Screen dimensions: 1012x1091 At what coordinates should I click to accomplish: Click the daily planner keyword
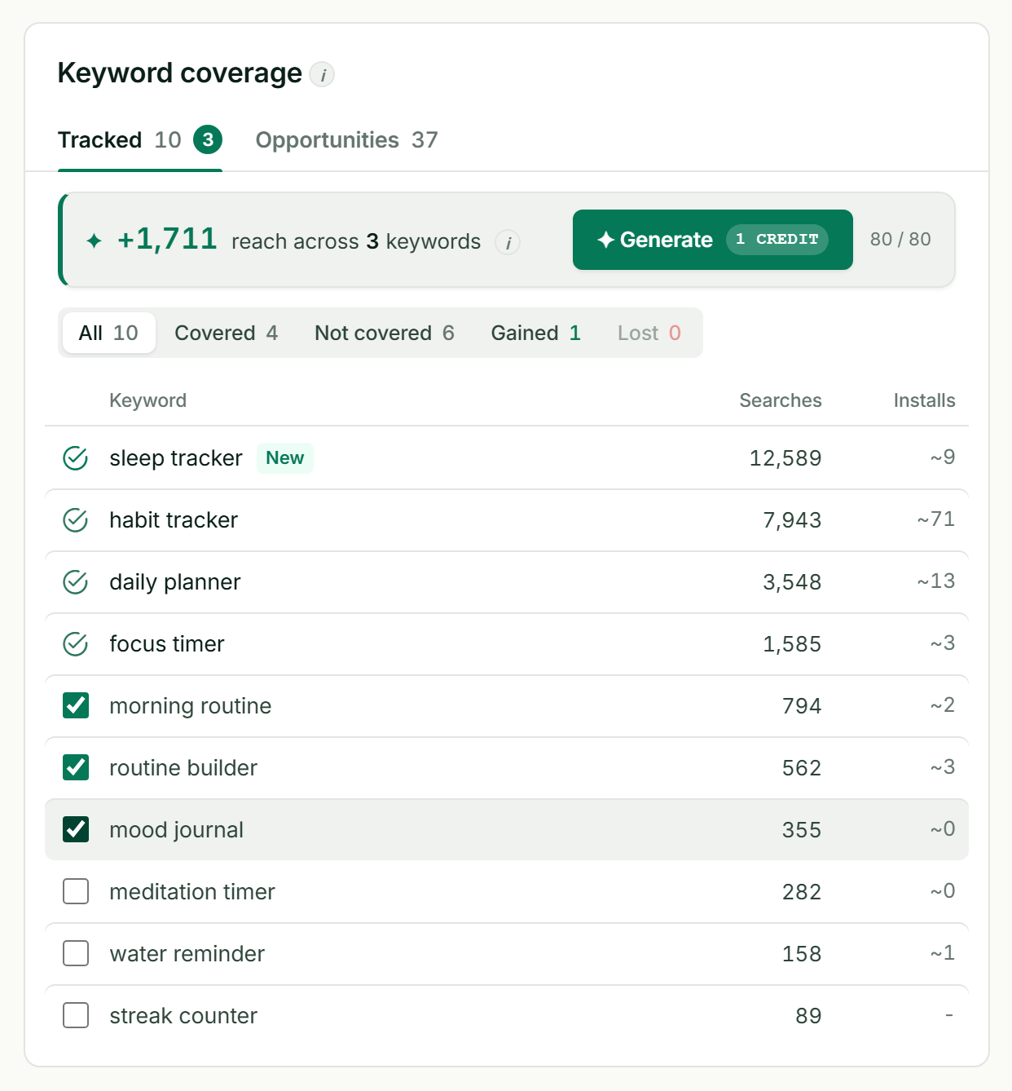175,582
